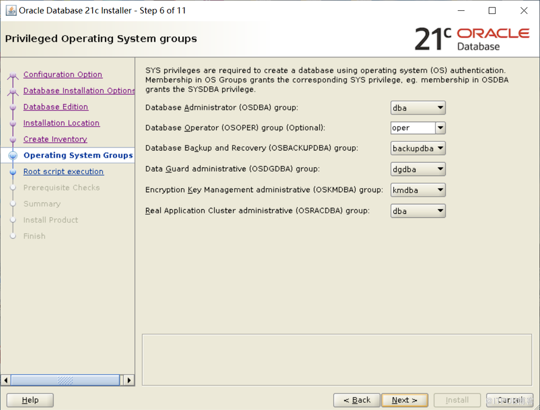
Task: Click the 'Database Backup and Recovery' label
Action: coord(252,148)
